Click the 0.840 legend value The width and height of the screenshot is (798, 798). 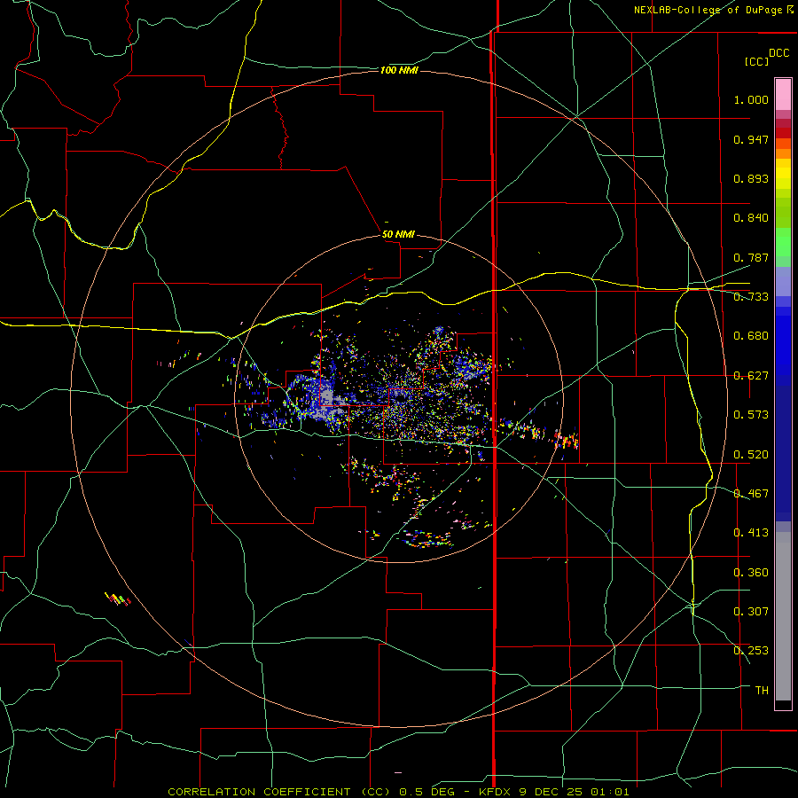(x=751, y=218)
